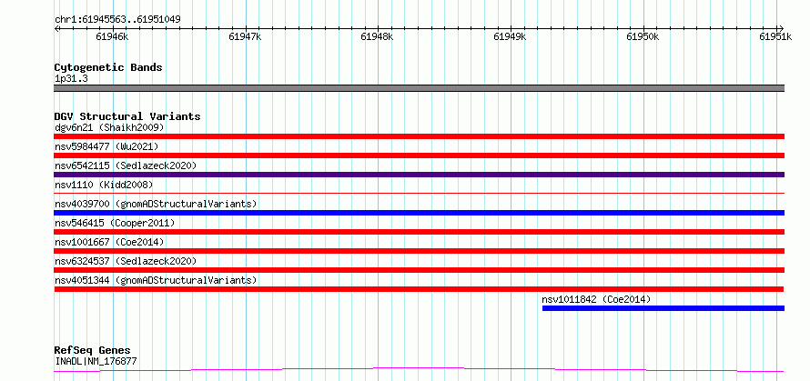Click the magenta INADL gene line
The width and height of the screenshot is (810, 381).
[x=420, y=369]
